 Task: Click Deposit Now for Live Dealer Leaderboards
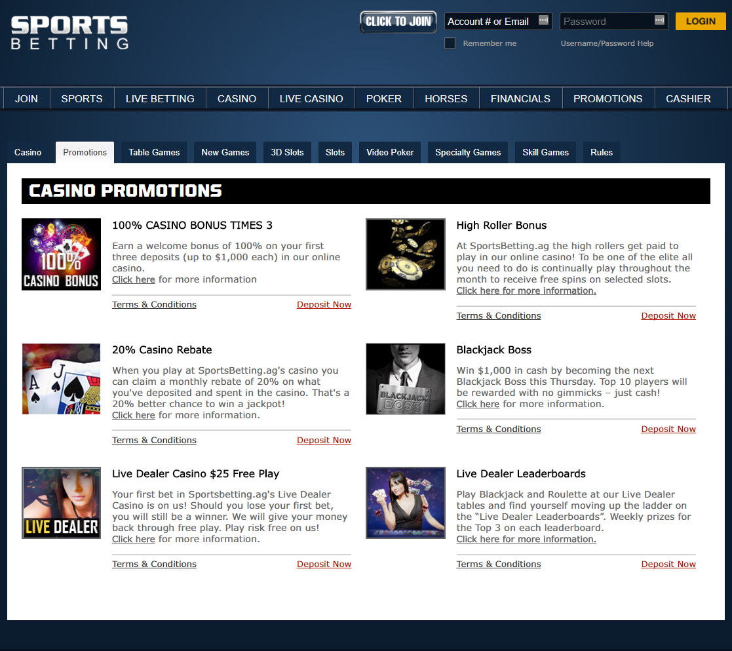tap(668, 564)
